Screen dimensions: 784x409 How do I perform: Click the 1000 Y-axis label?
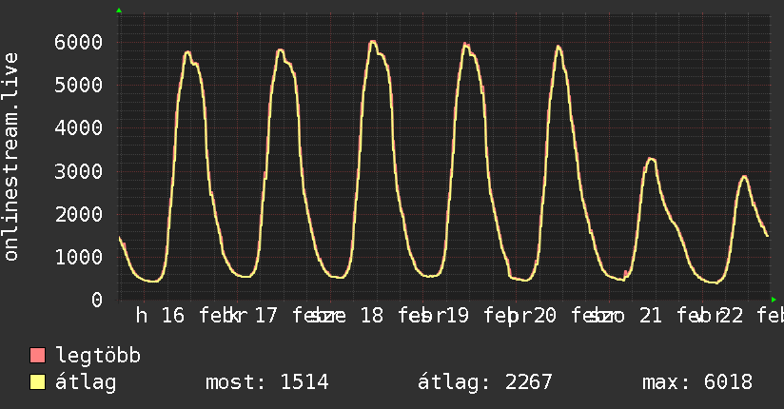pyautogui.click(x=79, y=258)
